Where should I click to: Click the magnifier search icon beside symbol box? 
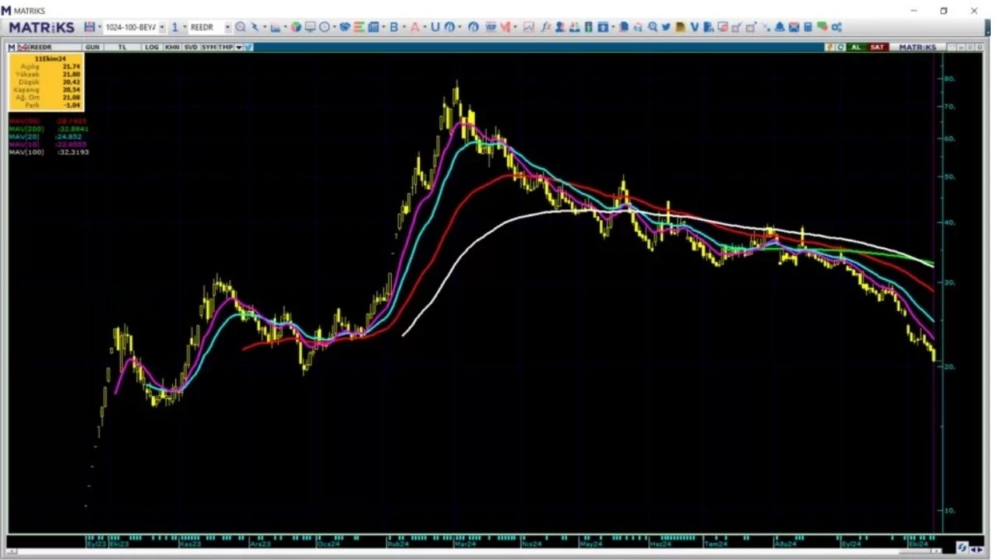241,27
